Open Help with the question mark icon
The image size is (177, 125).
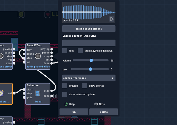tap(66, 104)
